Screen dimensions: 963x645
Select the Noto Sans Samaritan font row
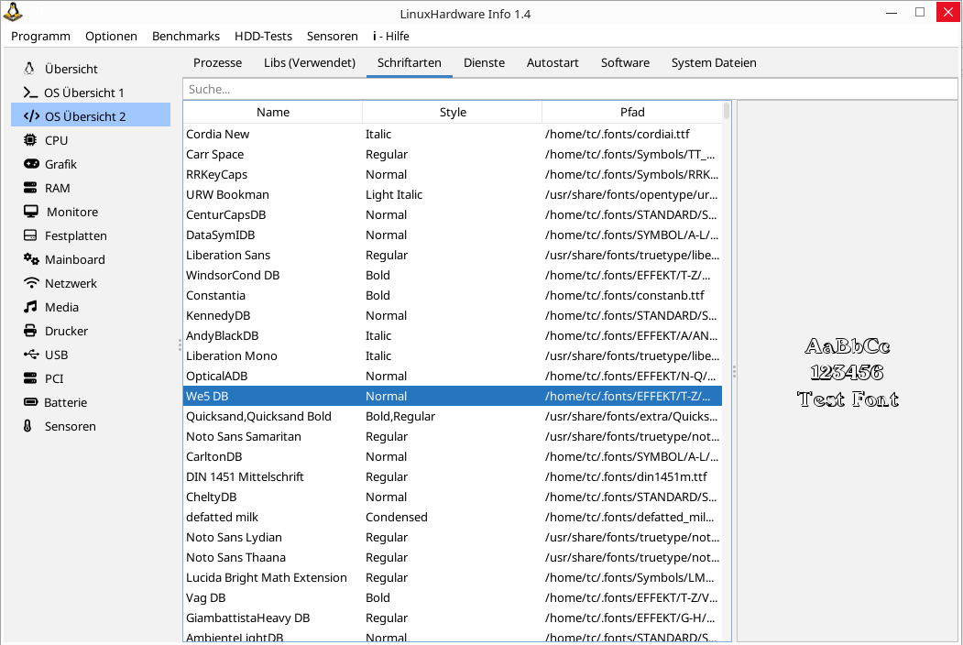tap(453, 436)
